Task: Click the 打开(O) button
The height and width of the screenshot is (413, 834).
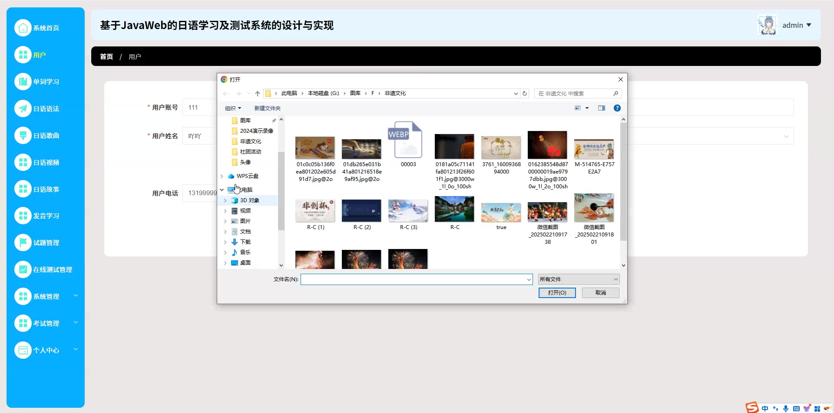Action: pos(557,293)
